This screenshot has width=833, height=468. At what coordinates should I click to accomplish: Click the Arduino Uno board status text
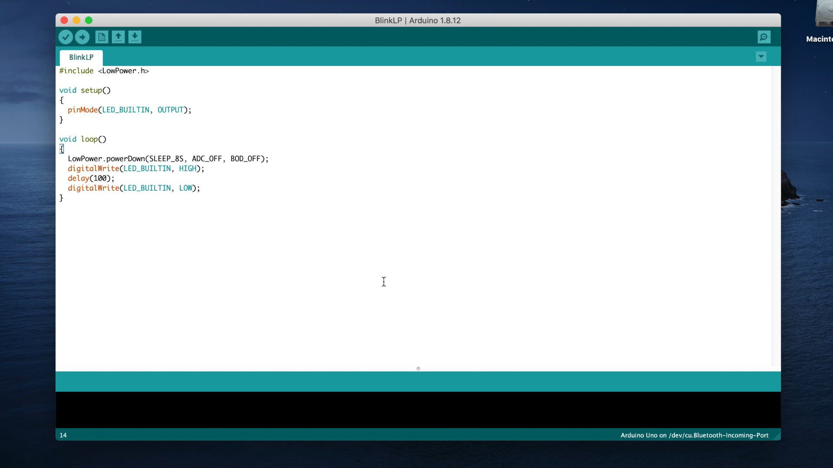click(694, 435)
